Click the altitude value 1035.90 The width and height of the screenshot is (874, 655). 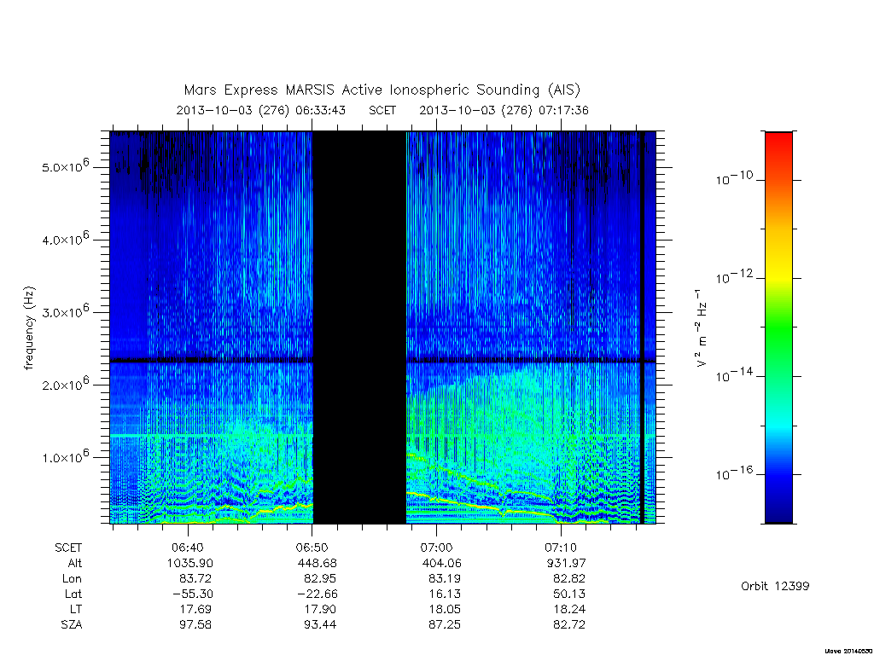(190, 563)
